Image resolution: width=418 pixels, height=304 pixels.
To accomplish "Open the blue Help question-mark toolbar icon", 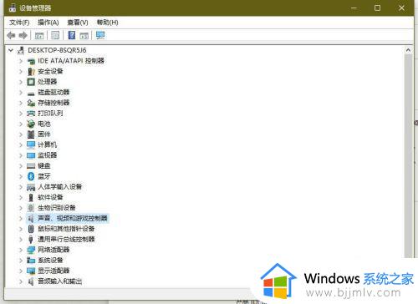I will [72, 35].
